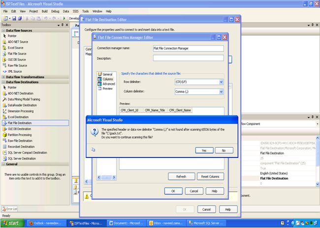This screenshot has width=320, height=228.
Task: Open the SSIS menu
Action: 75,11
